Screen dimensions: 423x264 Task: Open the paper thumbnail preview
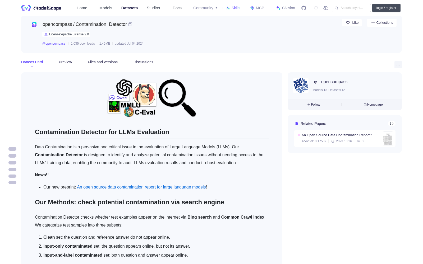point(388,138)
